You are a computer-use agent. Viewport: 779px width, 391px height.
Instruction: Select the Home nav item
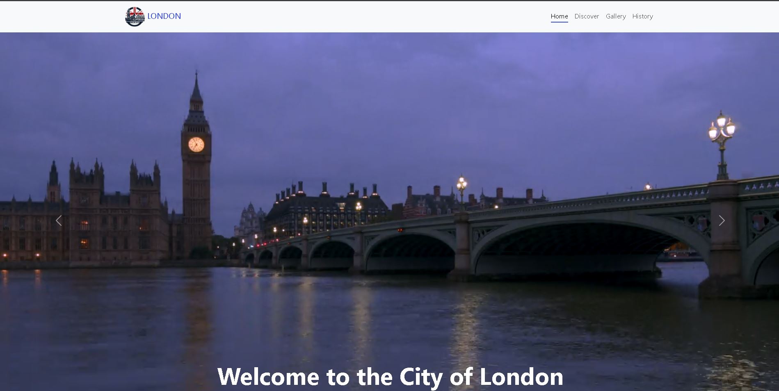559,16
